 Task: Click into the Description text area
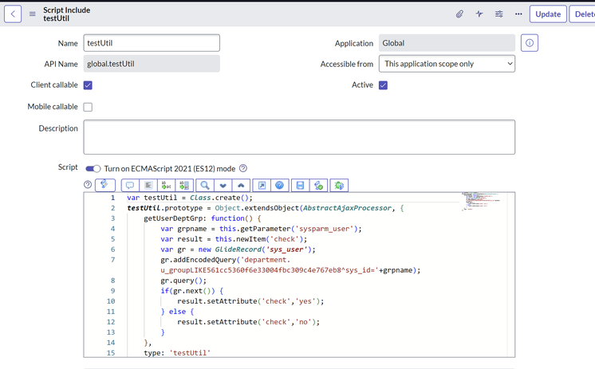[299, 137]
